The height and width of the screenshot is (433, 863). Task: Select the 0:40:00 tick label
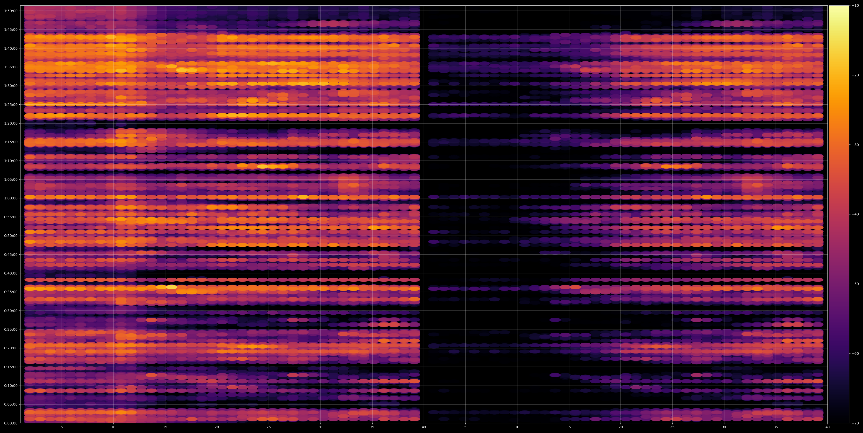pyautogui.click(x=11, y=273)
